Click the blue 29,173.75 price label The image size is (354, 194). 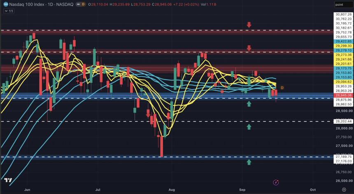click(343, 68)
